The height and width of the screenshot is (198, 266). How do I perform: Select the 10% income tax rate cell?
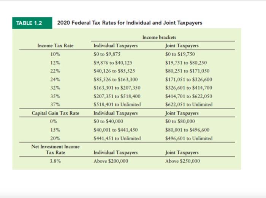click(55, 54)
